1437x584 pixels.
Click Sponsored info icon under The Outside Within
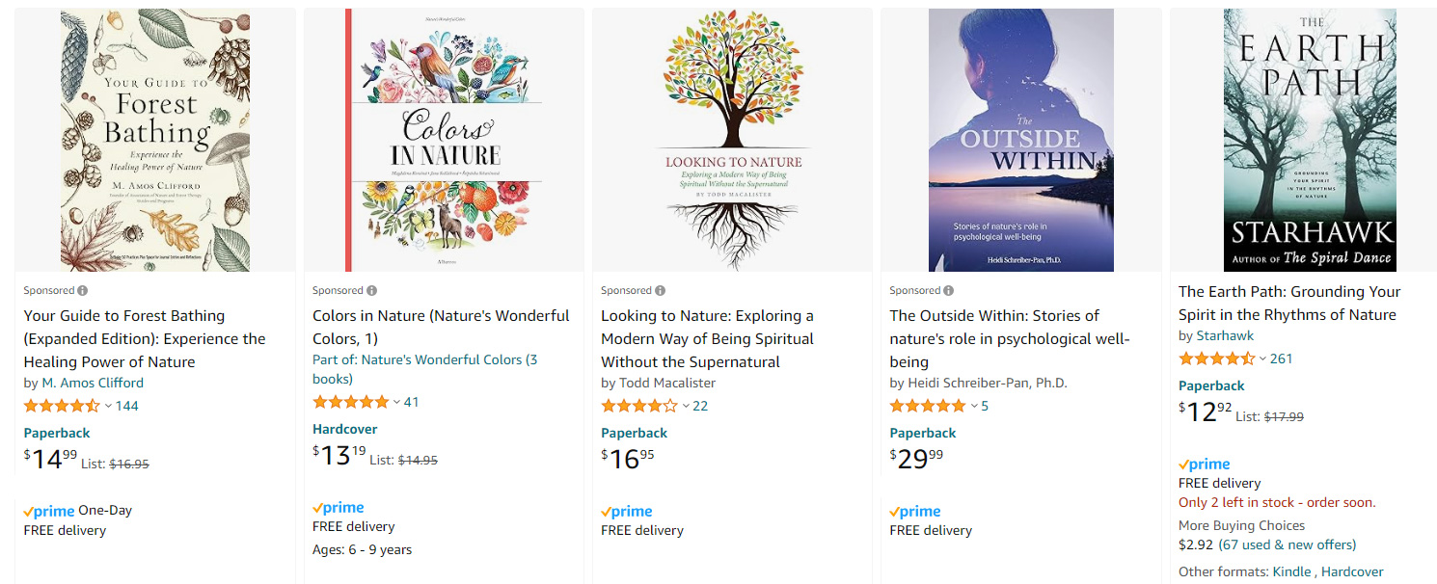pyautogui.click(x=949, y=291)
